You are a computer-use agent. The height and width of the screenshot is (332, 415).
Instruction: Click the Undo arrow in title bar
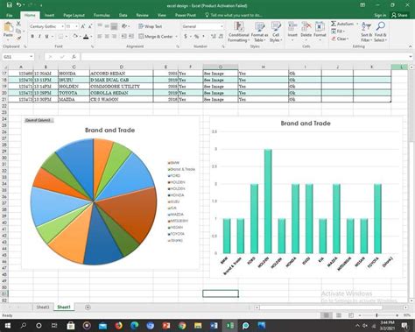(x=19, y=4)
